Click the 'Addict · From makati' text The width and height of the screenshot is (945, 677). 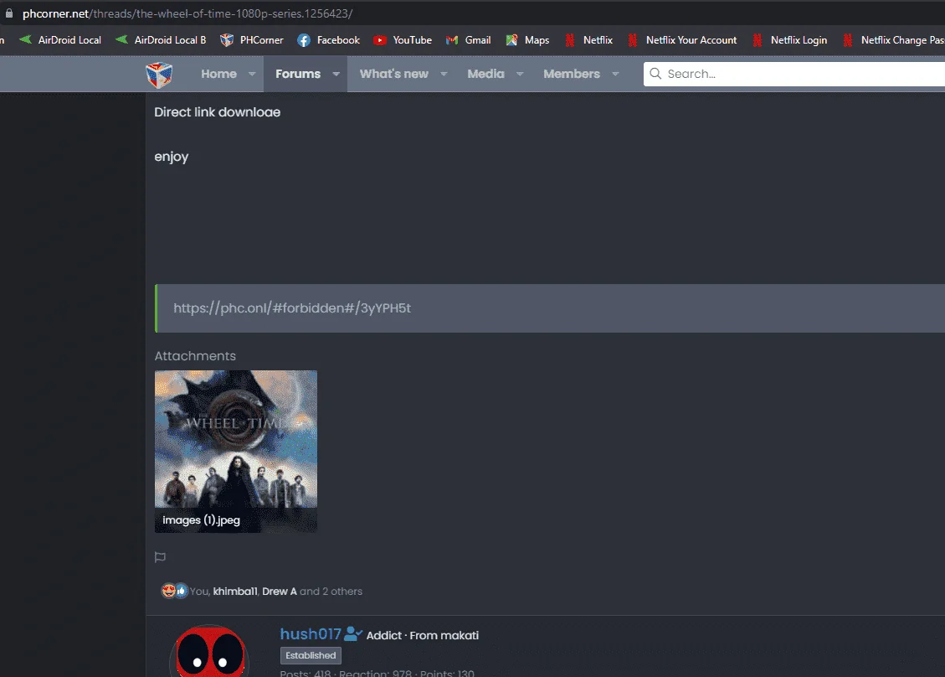click(x=423, y=635)
